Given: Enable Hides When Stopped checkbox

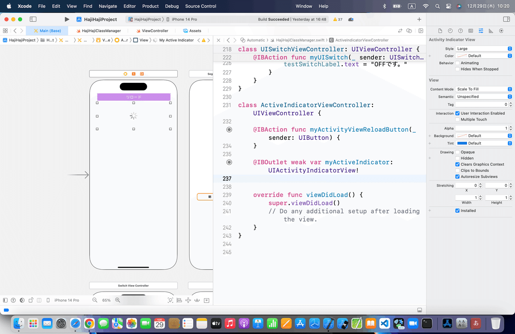Looking at the screenshot, I should tap(457, 69).
